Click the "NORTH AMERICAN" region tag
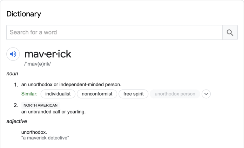 (x=40, y=105)
